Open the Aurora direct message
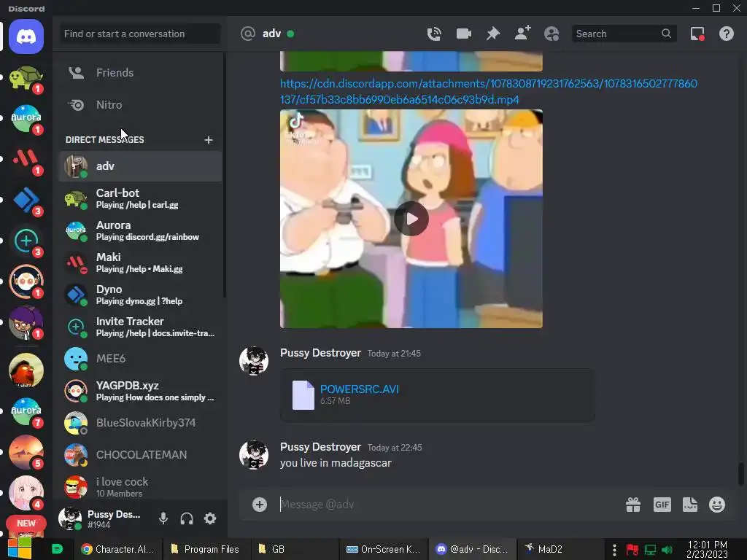This screenshot has height=560, width=747. [141, 230]
